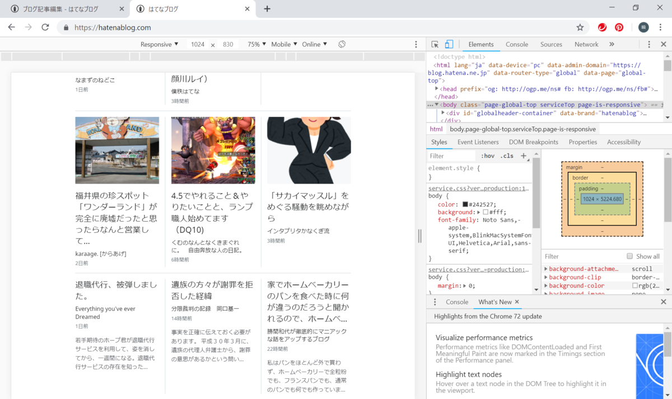The height and width of the screenshot is (399, 672).
Task: Expand the globalheader-container div node
Action: pyautogui.click(x=443, y=113)
